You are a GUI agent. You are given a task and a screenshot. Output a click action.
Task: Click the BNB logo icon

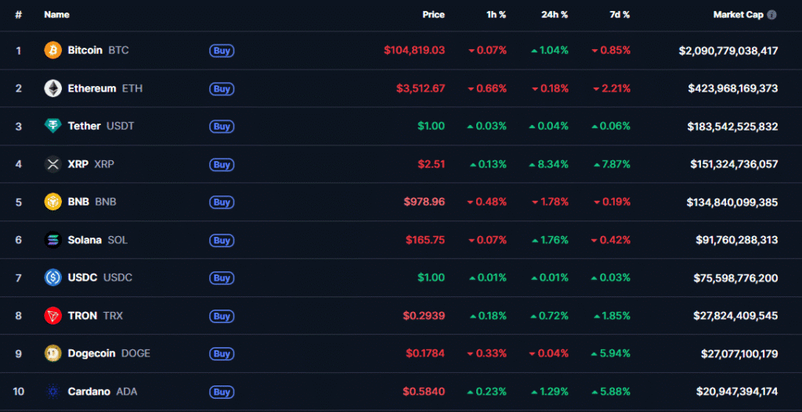click(x=53, y=202)
